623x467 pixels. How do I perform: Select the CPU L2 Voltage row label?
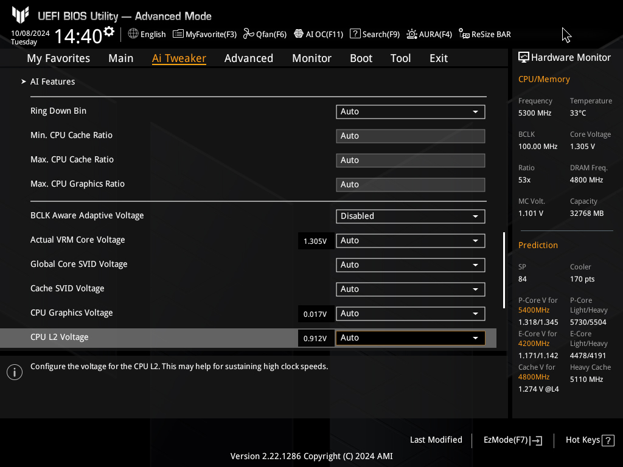pos(59,337)
